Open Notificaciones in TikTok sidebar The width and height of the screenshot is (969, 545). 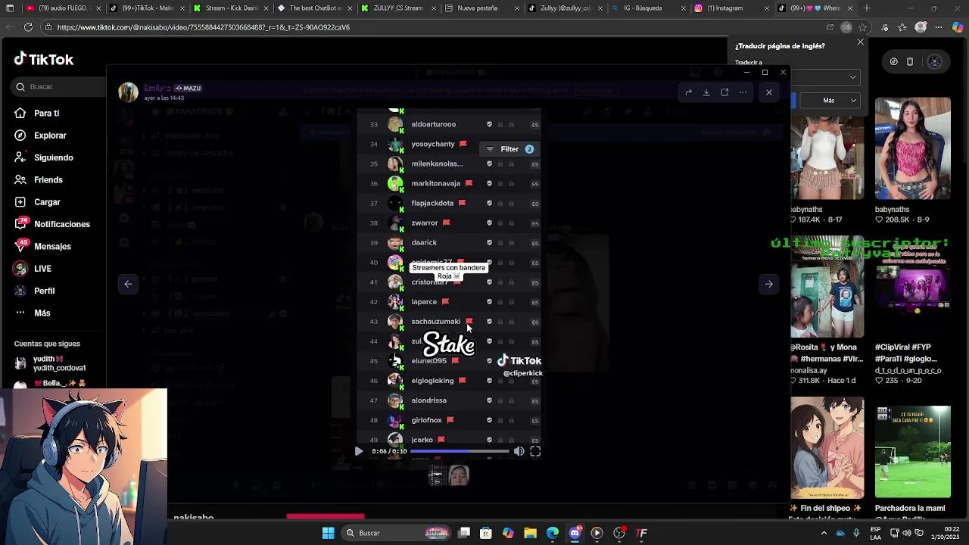click(x=61, y=224)
